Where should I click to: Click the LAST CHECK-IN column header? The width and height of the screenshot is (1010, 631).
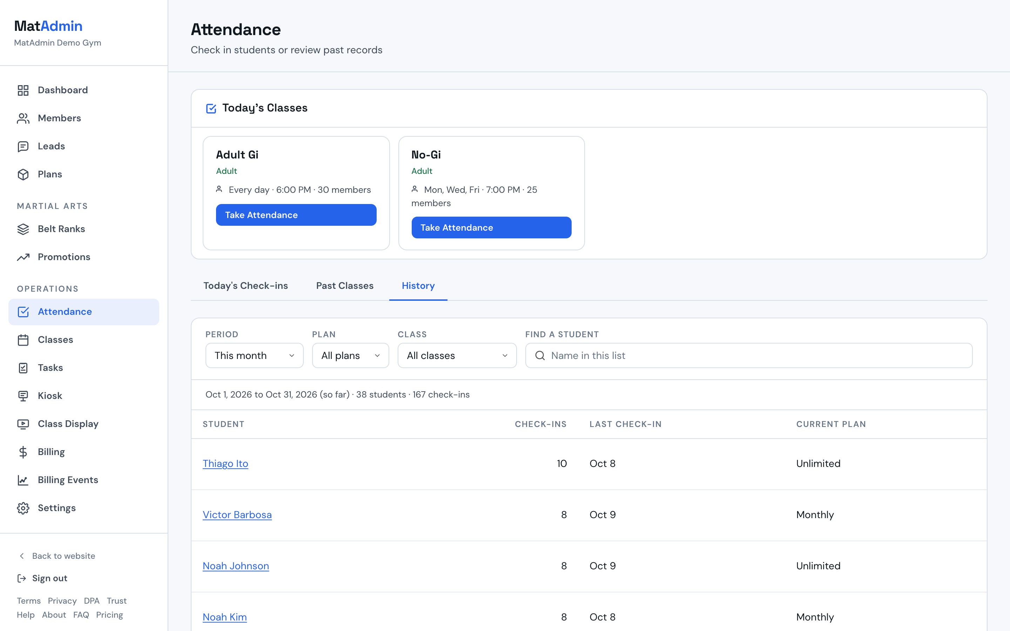tap(625, 425)
